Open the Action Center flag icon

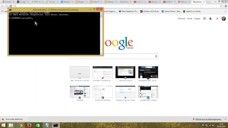pos(203,125)
